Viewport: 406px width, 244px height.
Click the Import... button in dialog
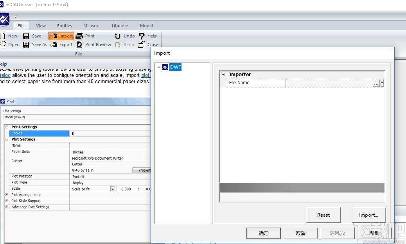369,215
